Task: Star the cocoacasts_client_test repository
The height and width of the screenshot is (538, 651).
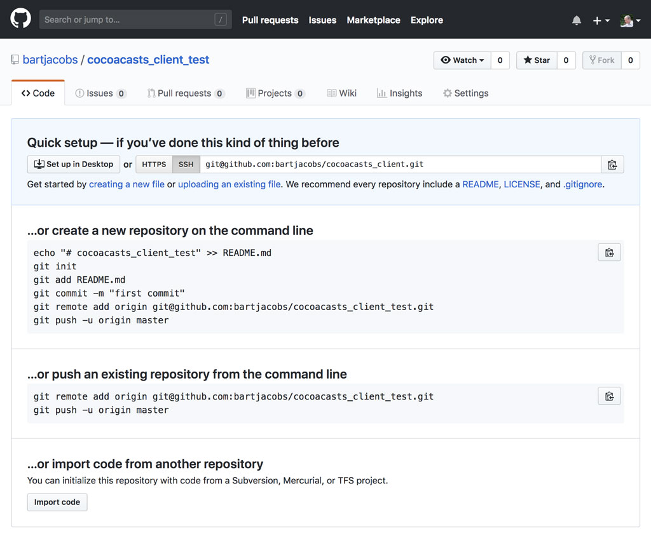Action: pos(537,60)
